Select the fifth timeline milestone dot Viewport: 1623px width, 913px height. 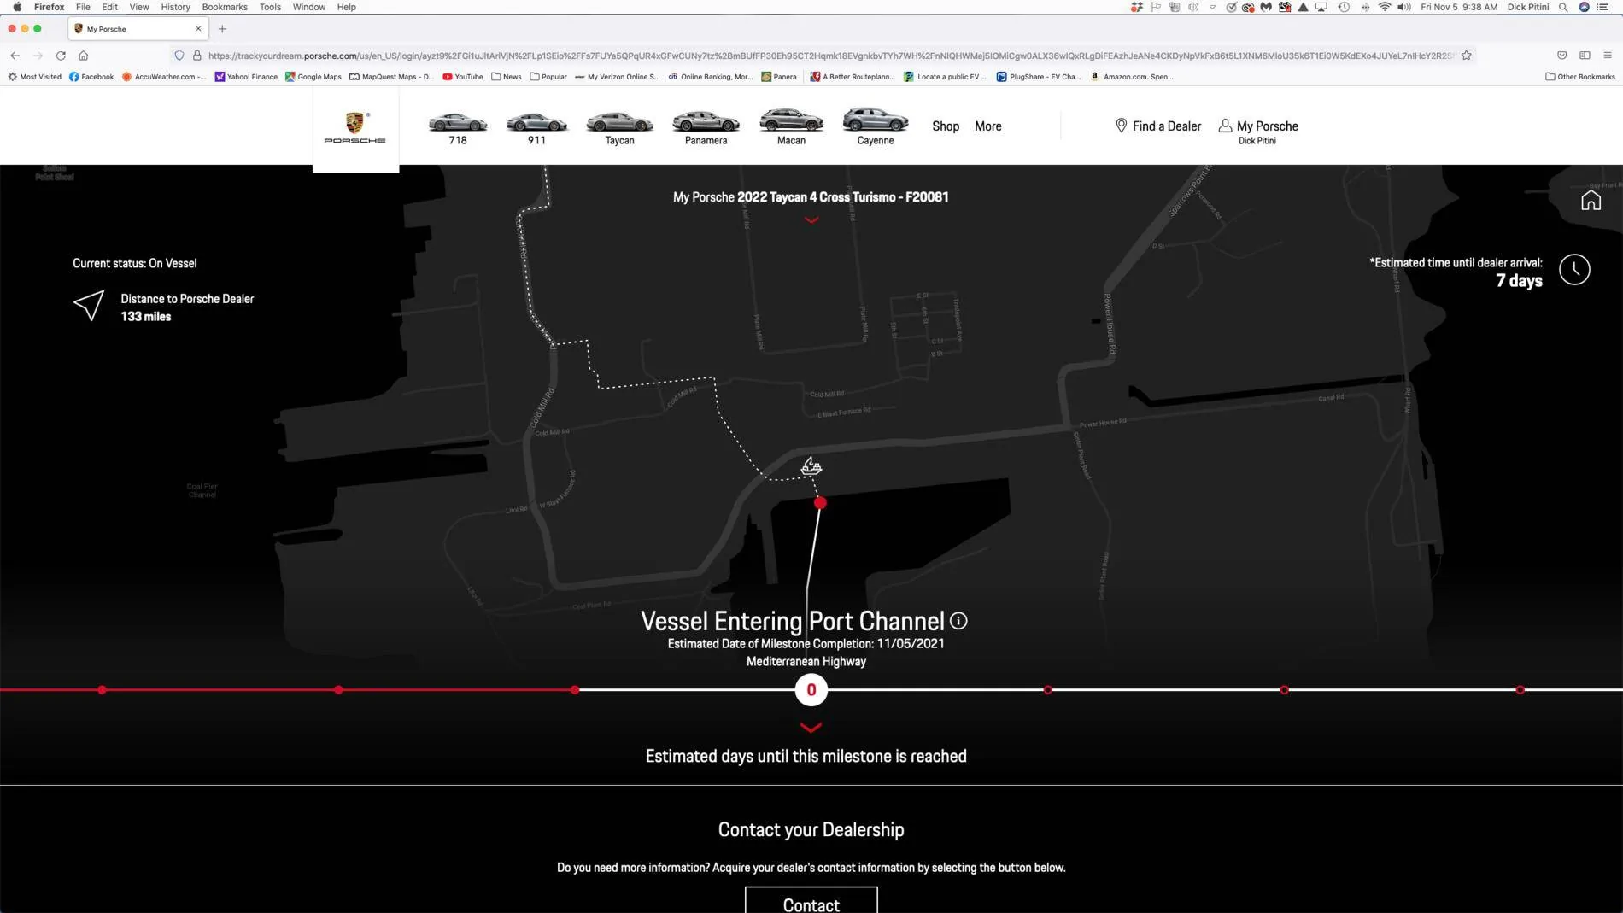[x=1048, y=689]
